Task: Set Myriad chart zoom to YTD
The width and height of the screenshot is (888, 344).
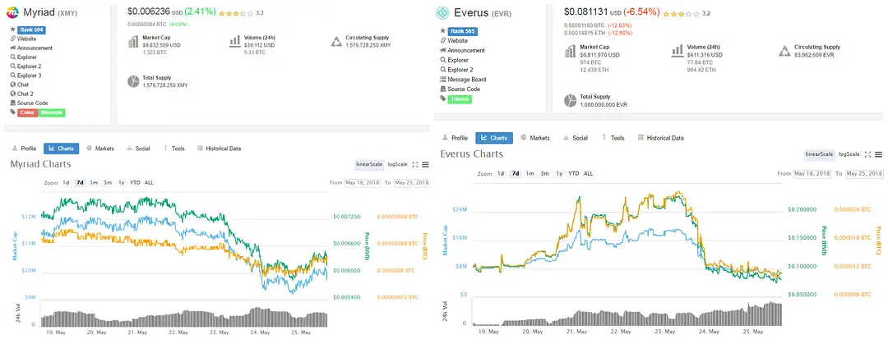Action: (135, 183)
